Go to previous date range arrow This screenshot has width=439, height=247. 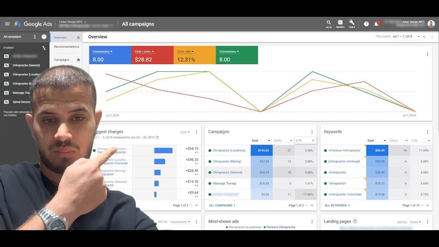[424, 37]
